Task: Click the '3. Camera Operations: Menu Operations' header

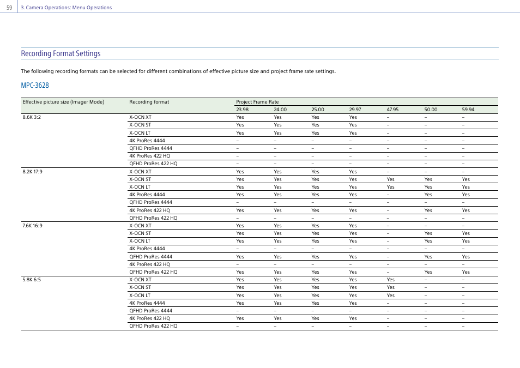Action: coord(66,8)
